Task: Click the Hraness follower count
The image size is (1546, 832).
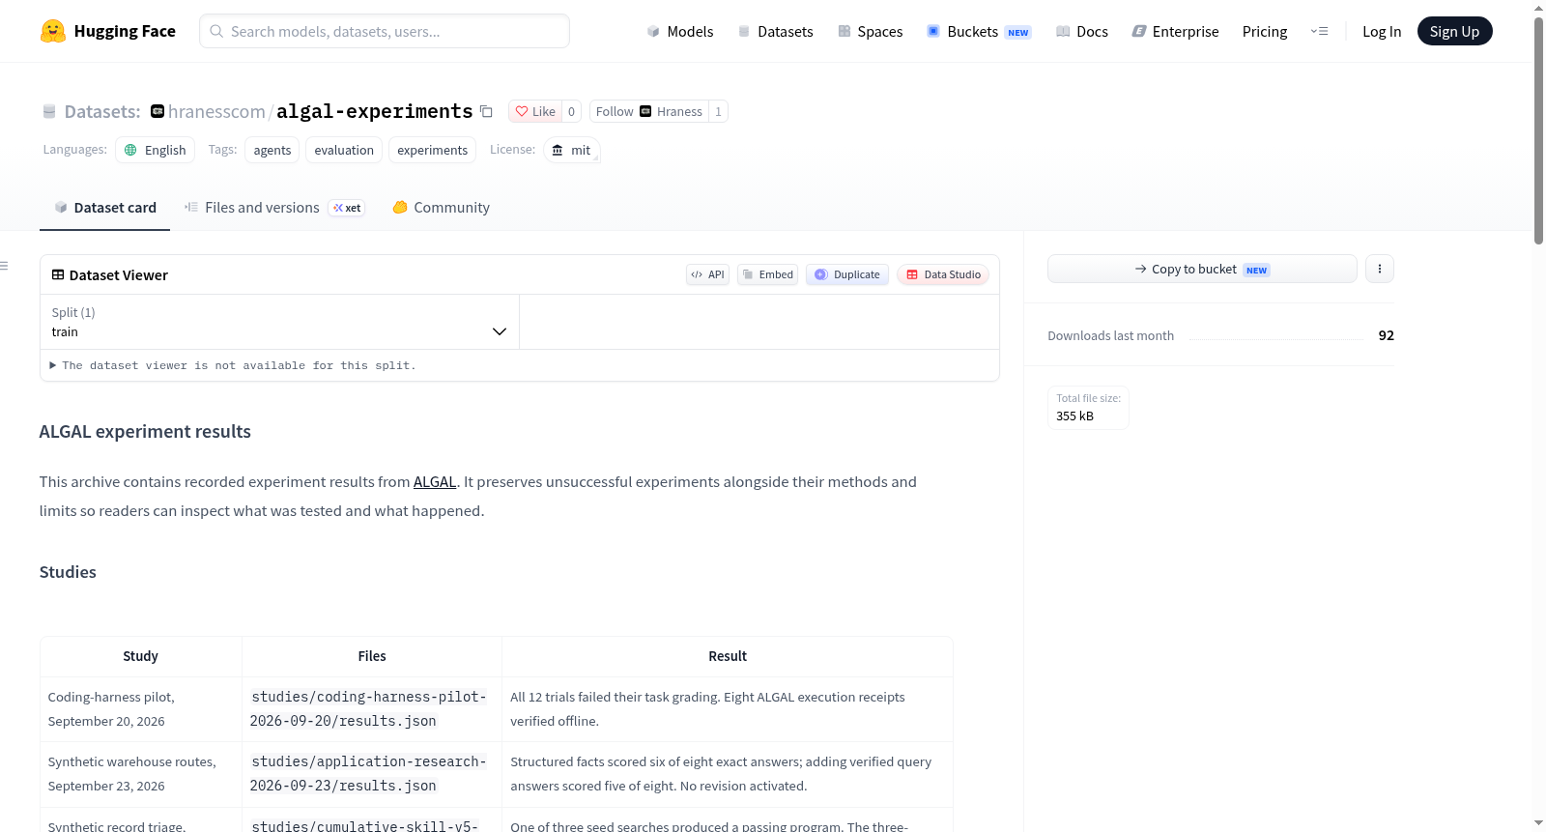Action: pyautogui.click(x=718, y=111)
